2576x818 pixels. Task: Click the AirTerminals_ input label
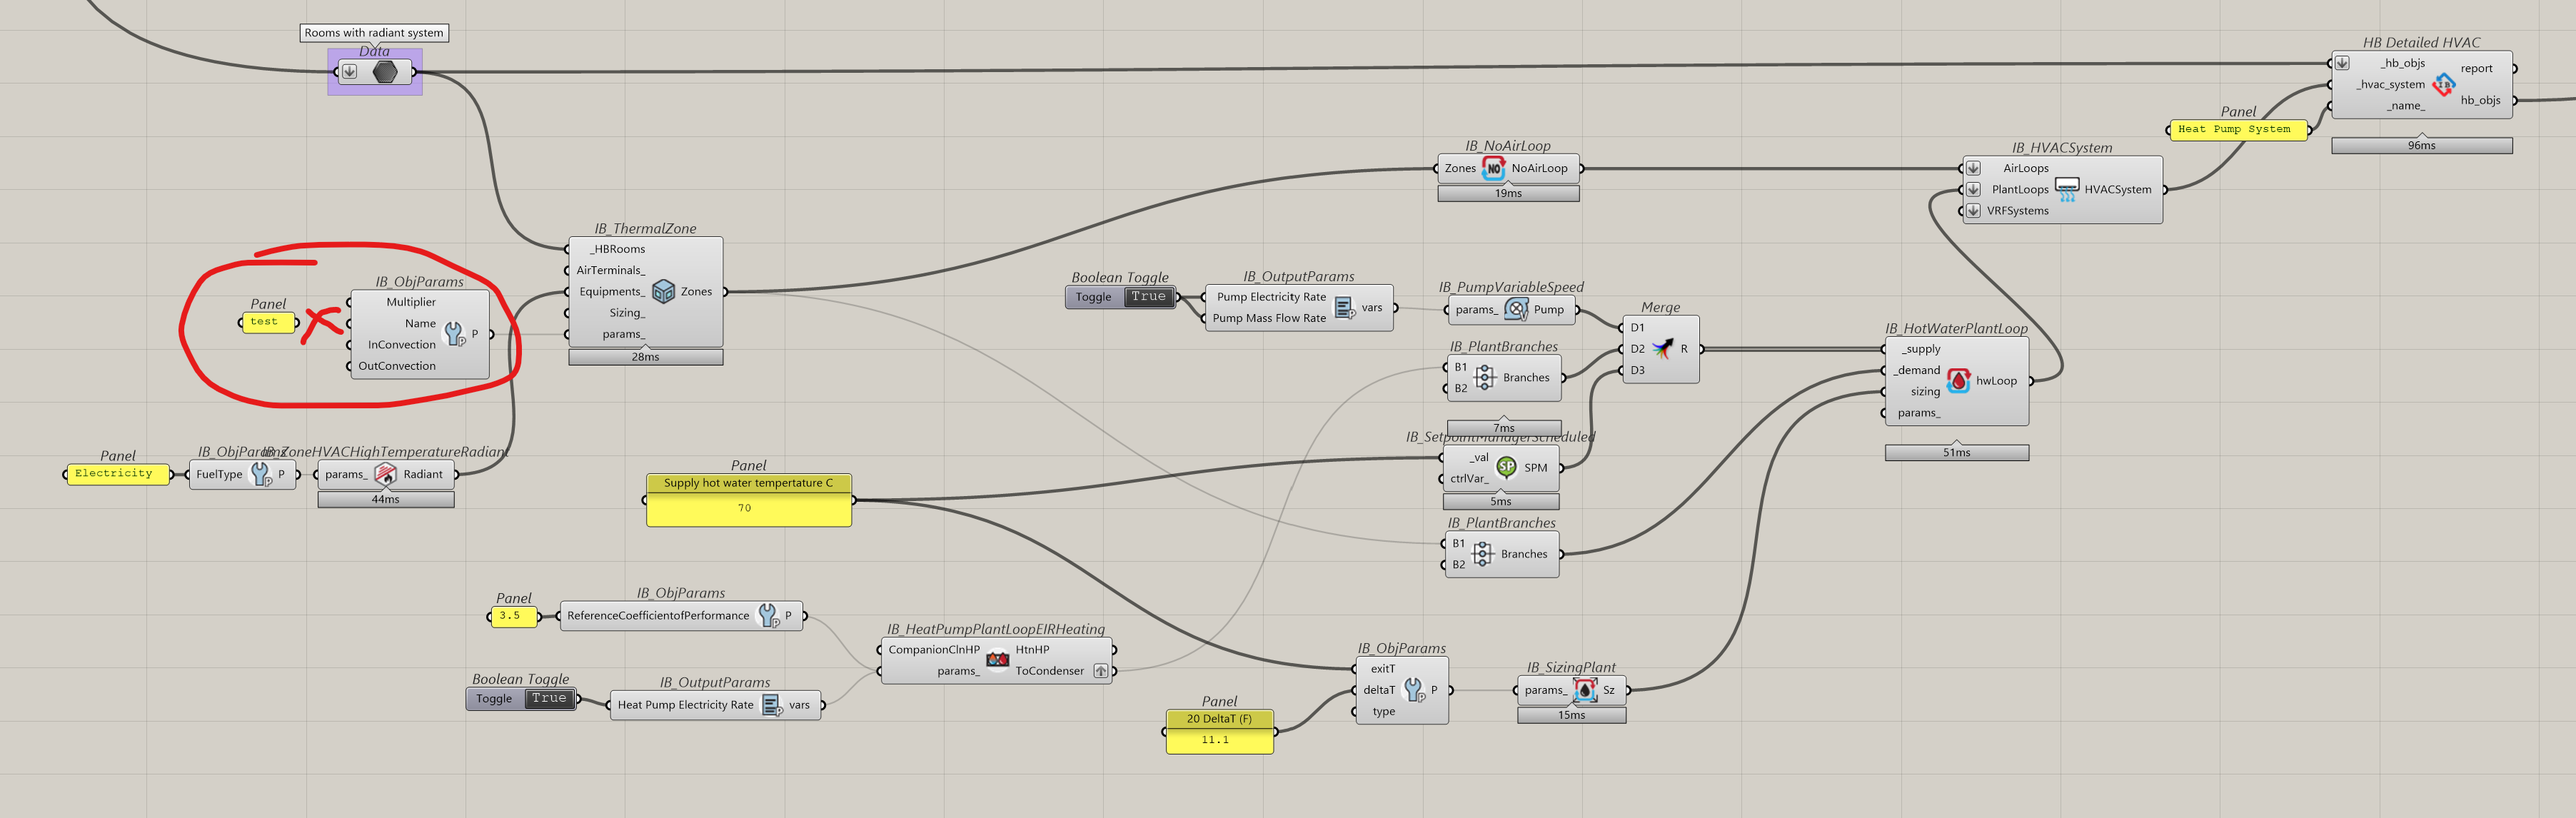click(x=610, y=270)
